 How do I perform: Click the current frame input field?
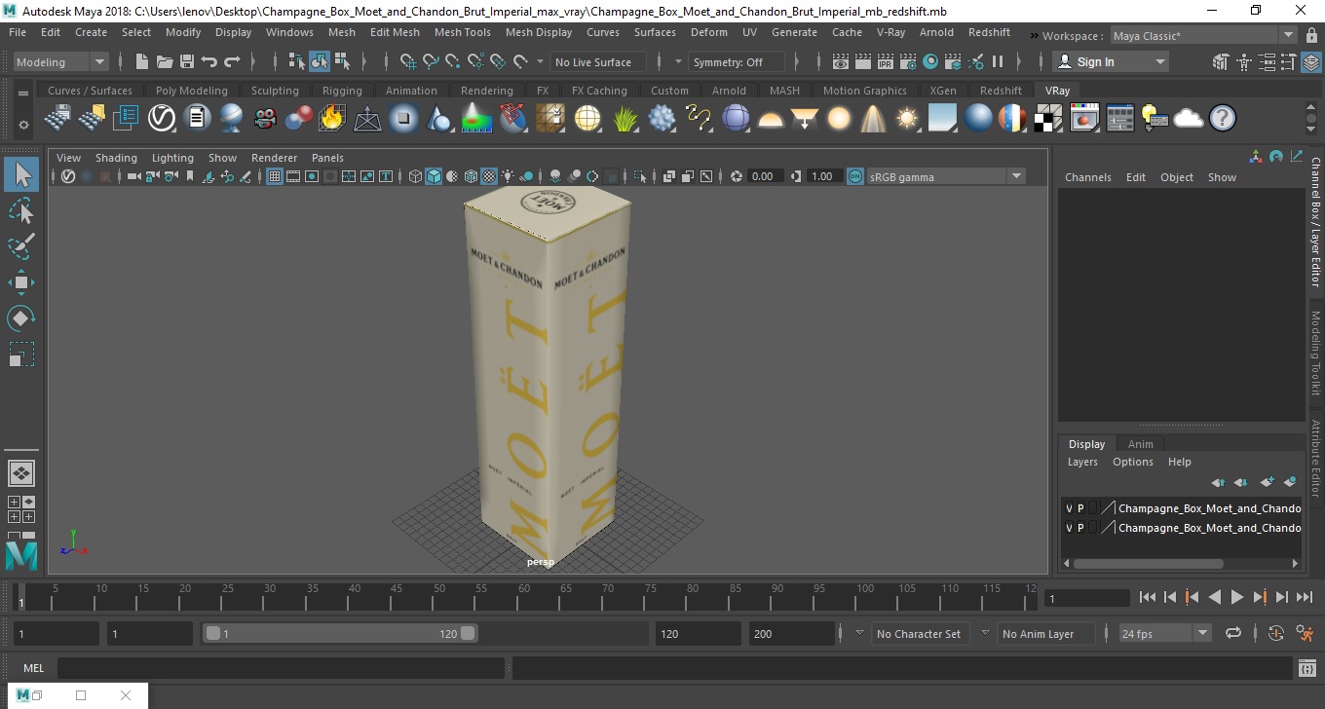click(1086, 597)
